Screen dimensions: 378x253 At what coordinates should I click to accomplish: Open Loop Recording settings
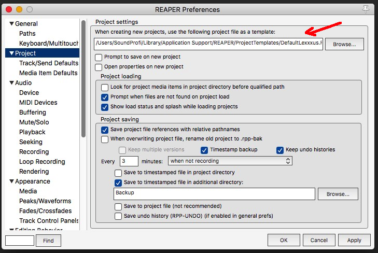(42, 162)
